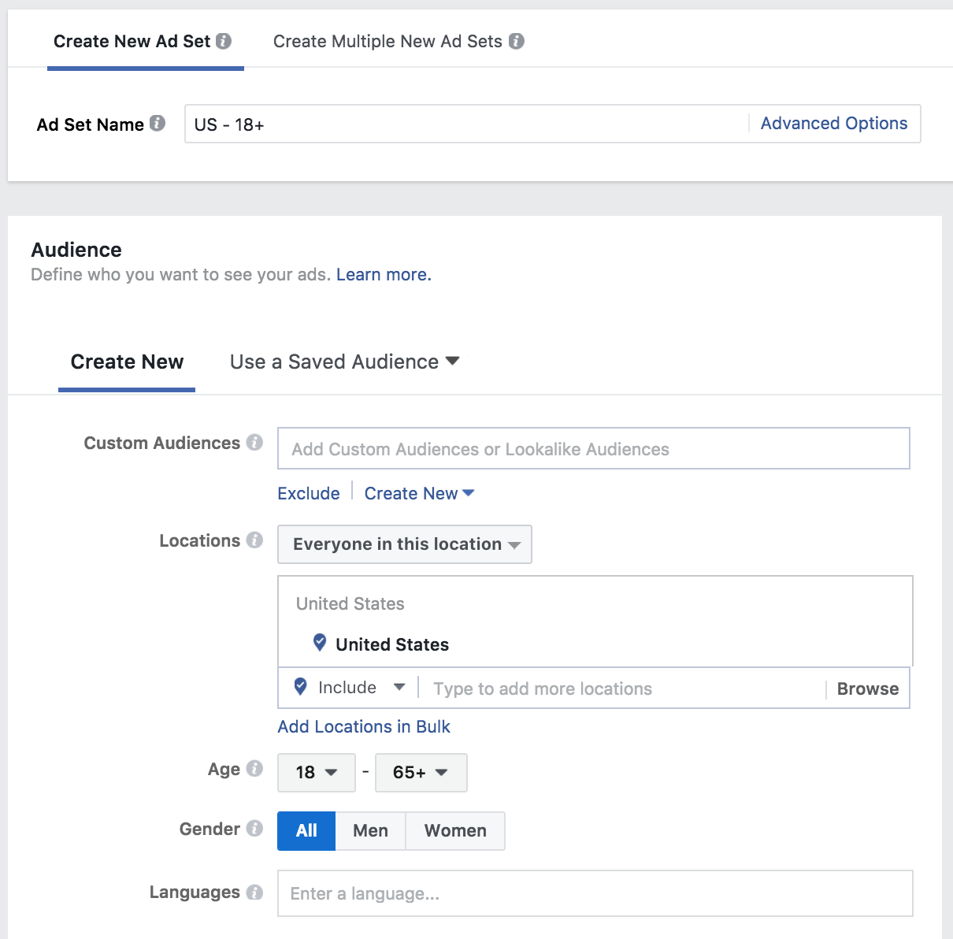Click the Locations info icon
Image resolution: width=953 pixels, height=939 pixels.
click(254, 540)
